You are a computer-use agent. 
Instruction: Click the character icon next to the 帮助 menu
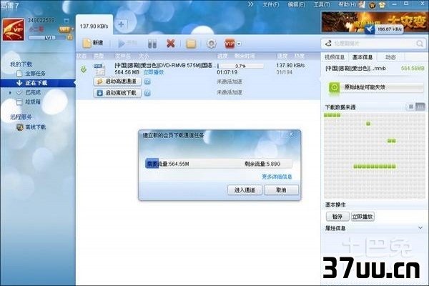click(x=362, y=5)
